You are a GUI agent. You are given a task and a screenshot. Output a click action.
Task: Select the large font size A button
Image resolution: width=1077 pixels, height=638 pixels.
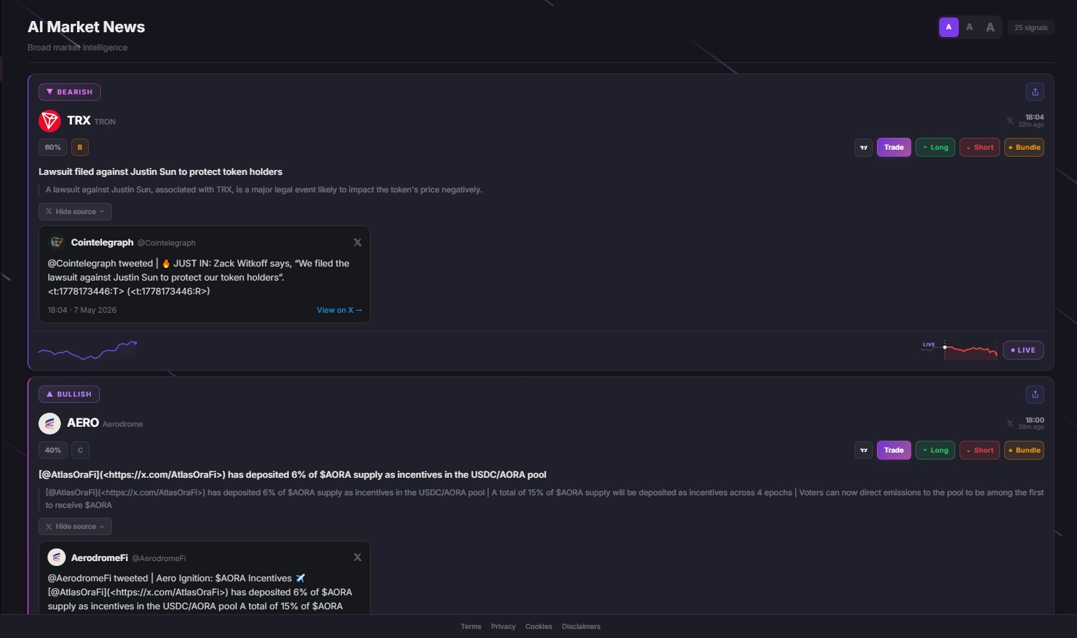point(990,27)
